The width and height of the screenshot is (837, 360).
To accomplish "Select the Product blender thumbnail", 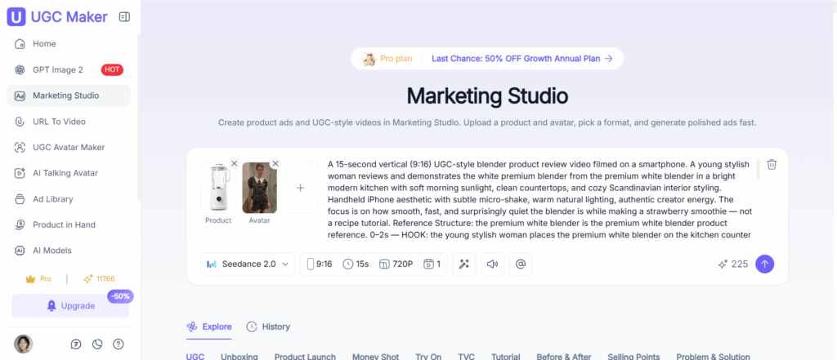I will click(x=218, y=188).
